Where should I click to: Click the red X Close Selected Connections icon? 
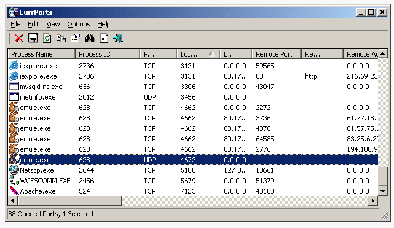(19, 38)
